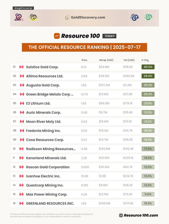The height and width of the screenshot is (224, 169).
Task: Select the Auric Minerals Corp. company name
Action: (43, 112)
